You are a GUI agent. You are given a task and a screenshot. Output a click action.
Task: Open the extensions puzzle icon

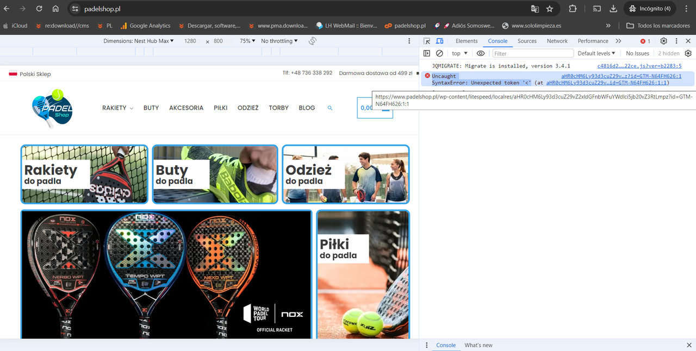[573, 9]
